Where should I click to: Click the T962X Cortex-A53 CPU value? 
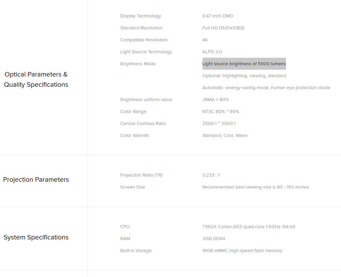tap(249, 227)
